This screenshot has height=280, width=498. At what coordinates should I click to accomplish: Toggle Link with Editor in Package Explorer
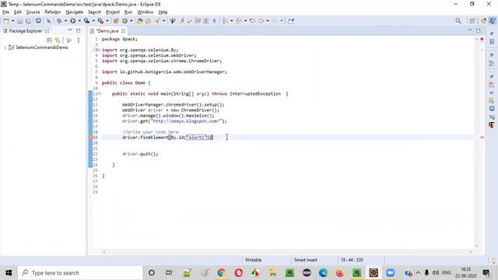[x=58, y=40]
